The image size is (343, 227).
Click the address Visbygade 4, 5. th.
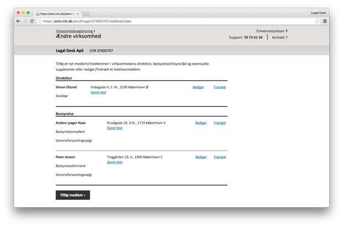click(119, 87)
